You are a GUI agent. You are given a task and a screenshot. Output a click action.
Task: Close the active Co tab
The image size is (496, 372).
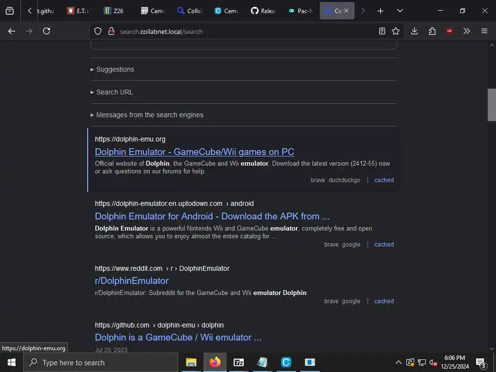pyautogui.click(x=346, y=11)
